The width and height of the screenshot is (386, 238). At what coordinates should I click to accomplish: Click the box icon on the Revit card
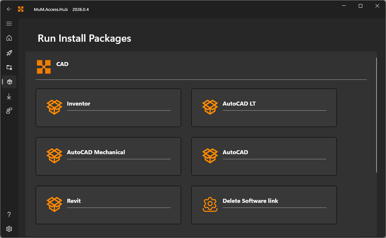[x=54, y=204]
